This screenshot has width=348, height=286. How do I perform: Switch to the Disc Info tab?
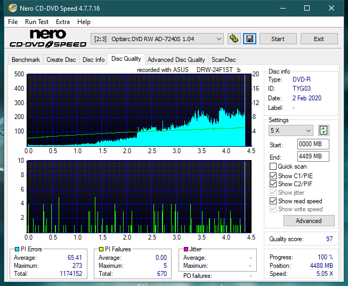click(x=93, y=60)
